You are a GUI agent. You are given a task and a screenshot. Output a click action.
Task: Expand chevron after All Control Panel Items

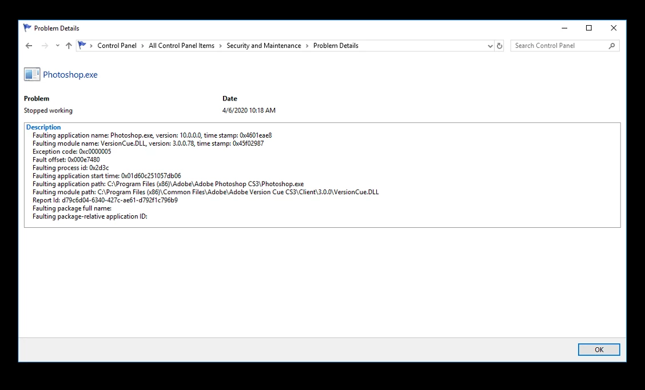221,46
